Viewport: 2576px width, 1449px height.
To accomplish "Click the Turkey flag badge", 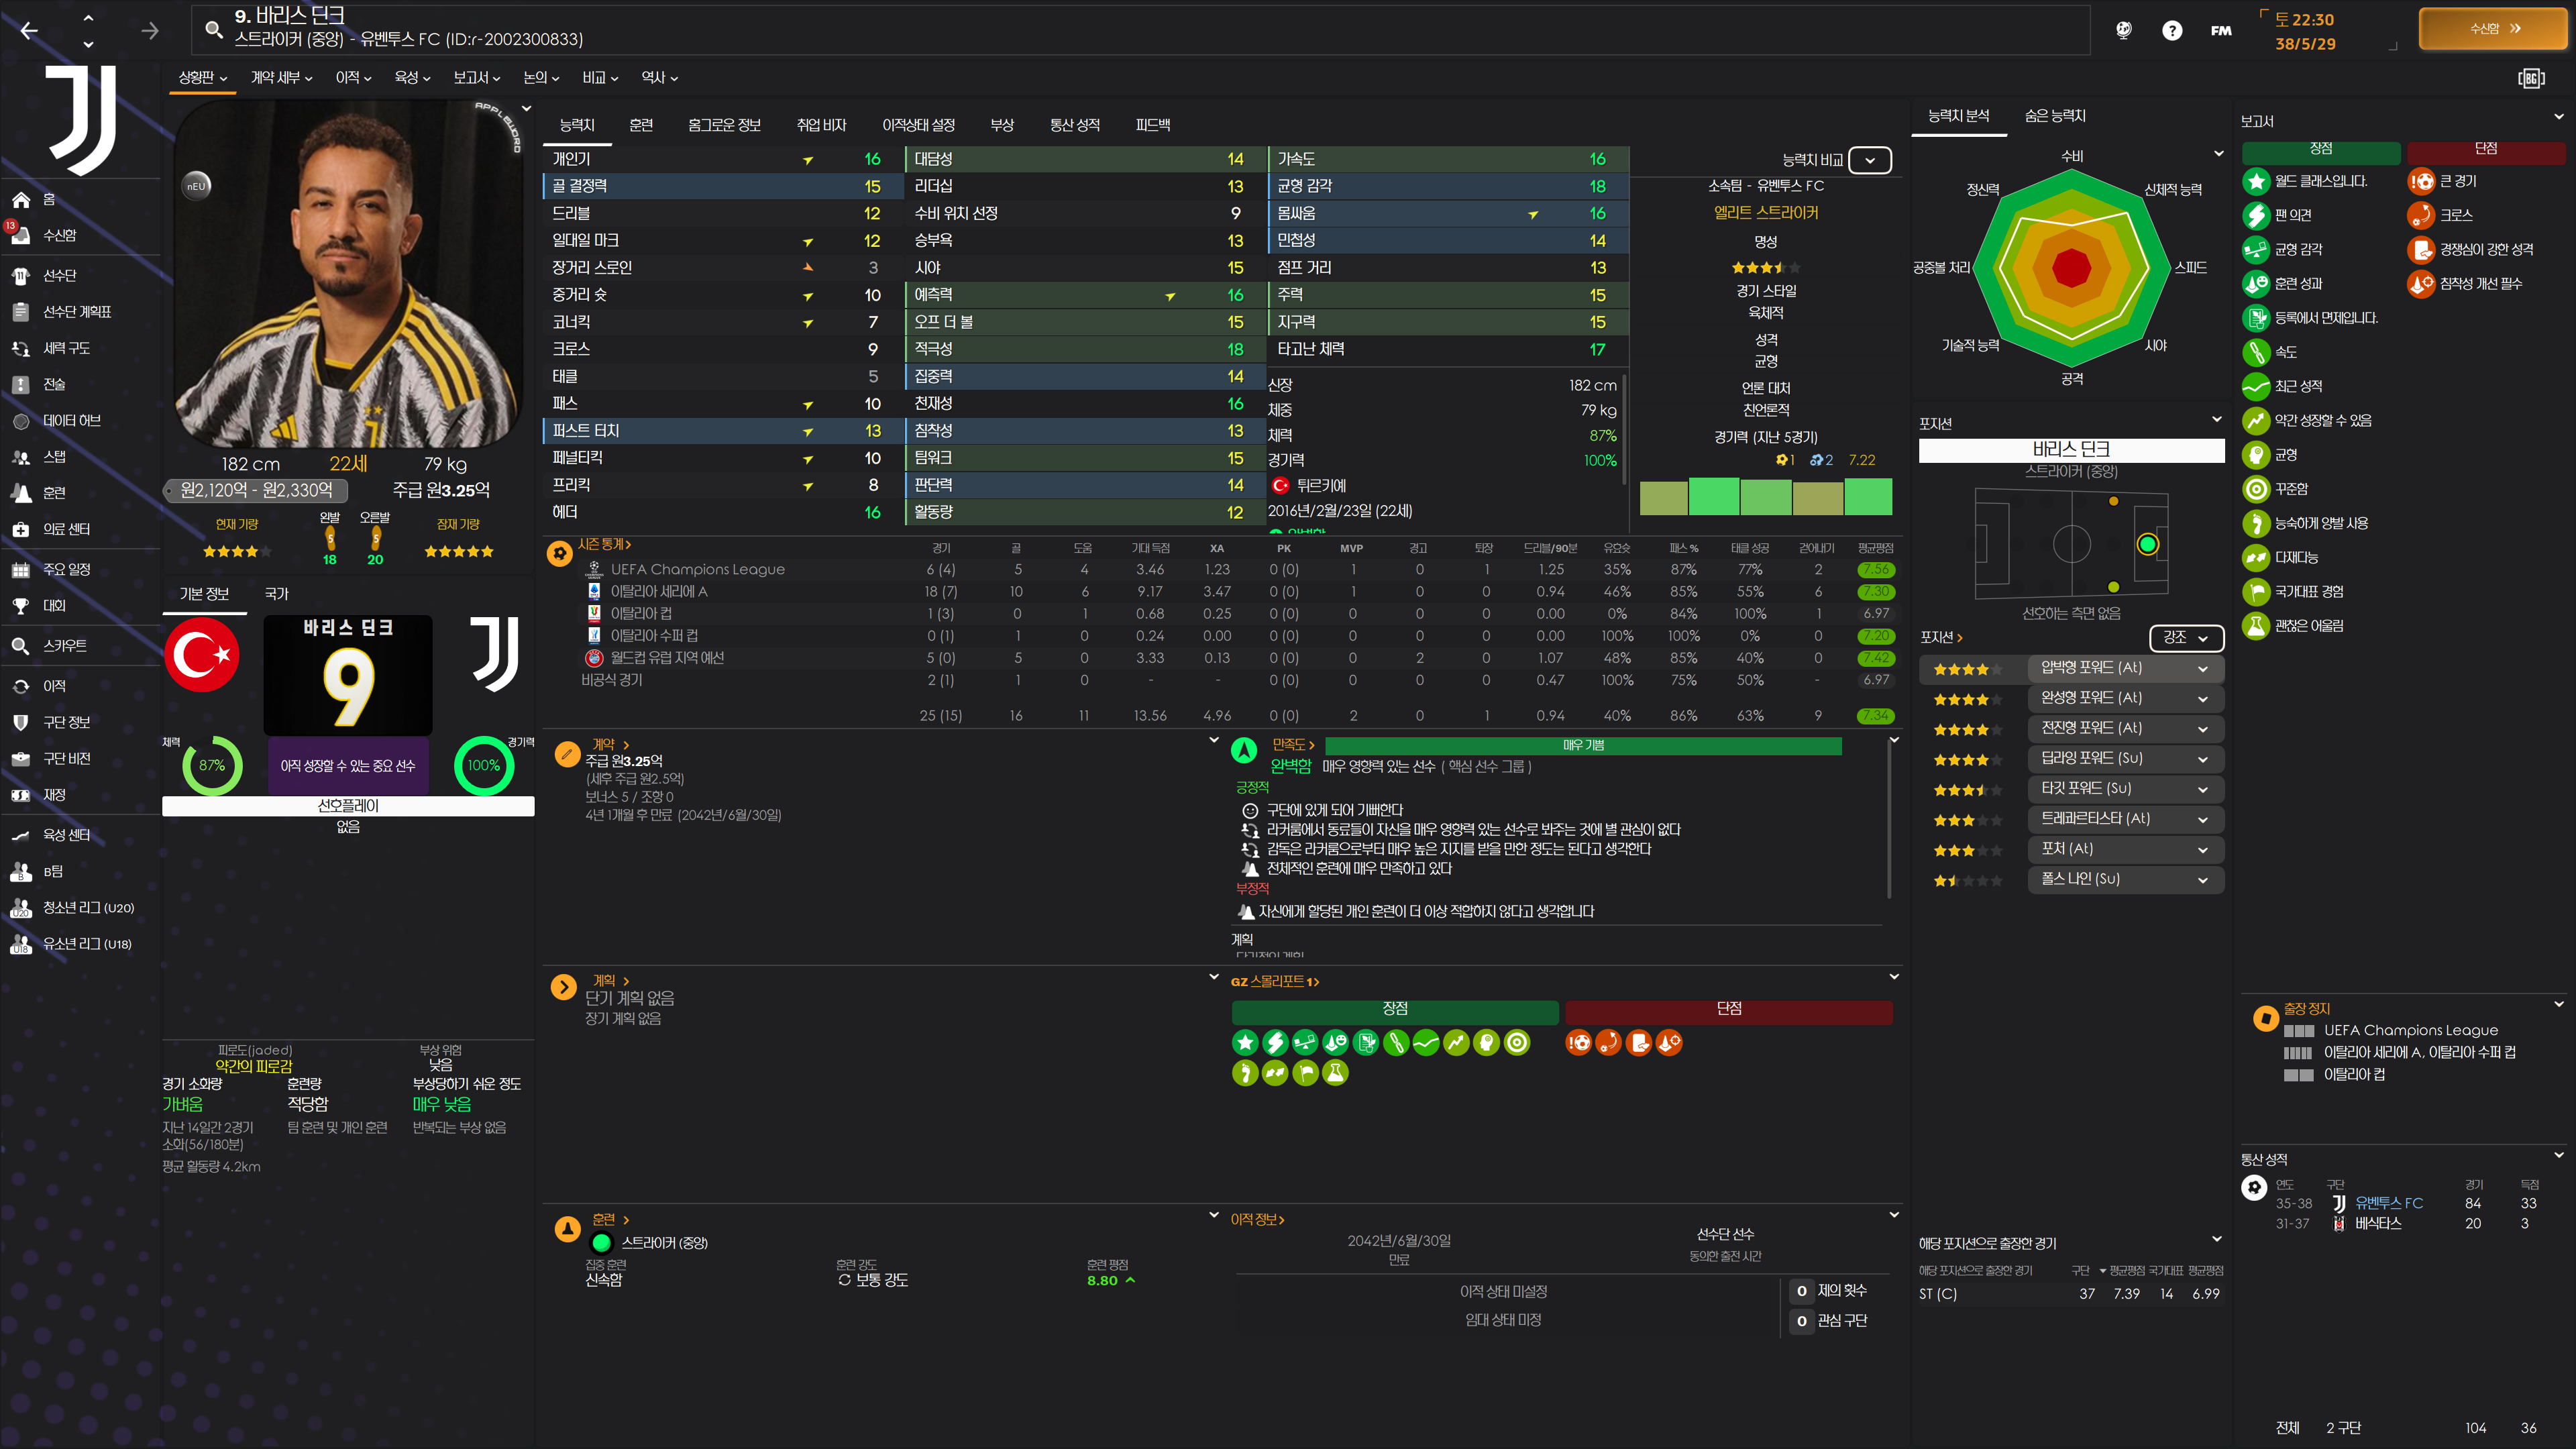I will pyautogui.click(x=202, y=655).
